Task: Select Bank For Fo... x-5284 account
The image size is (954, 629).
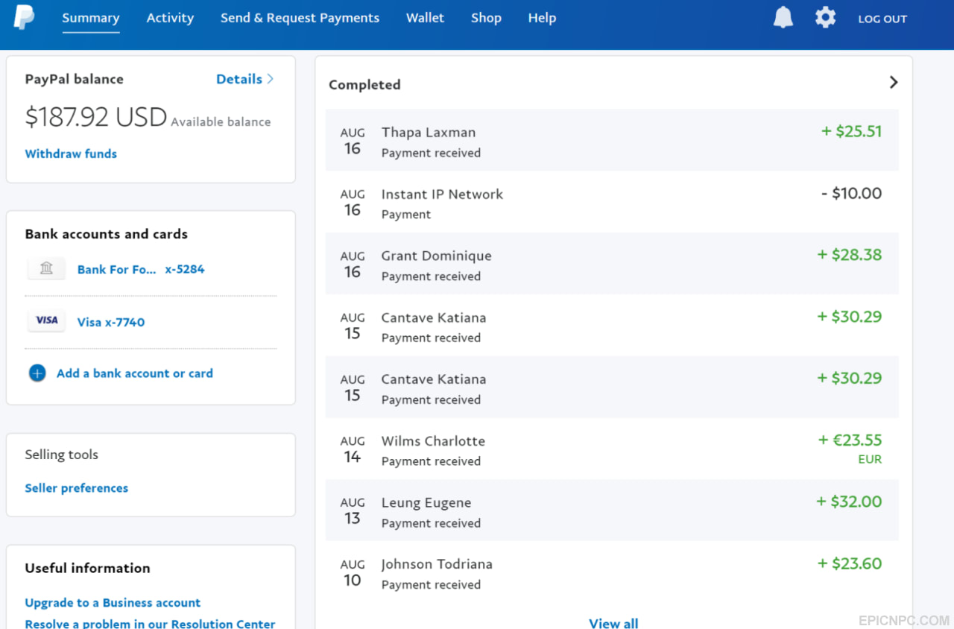Action: point(141,269)
